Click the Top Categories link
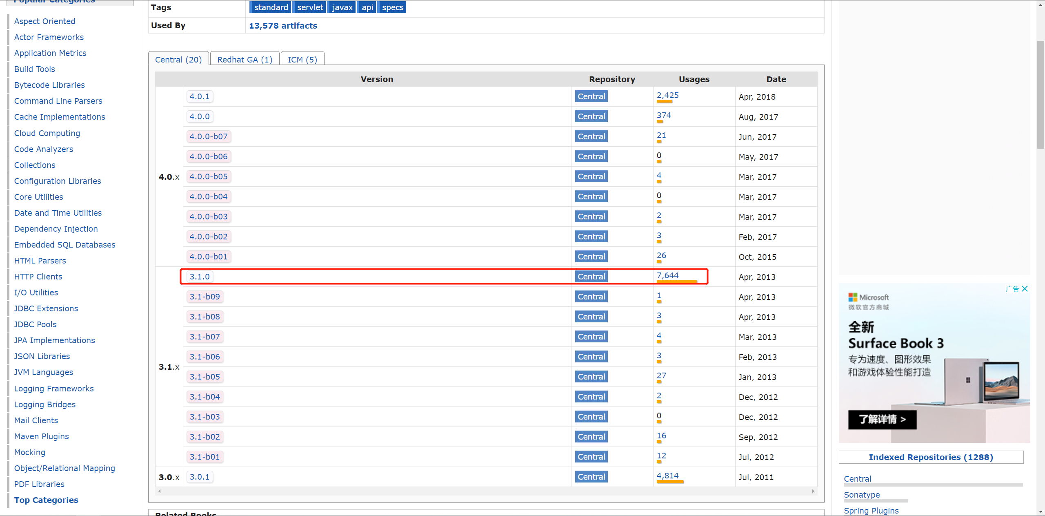 (46, 500)
